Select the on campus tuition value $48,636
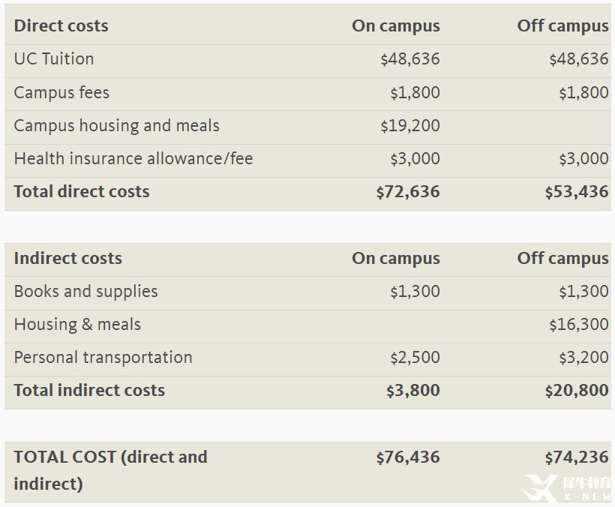 pyautogui.click(x=410, y=58)
